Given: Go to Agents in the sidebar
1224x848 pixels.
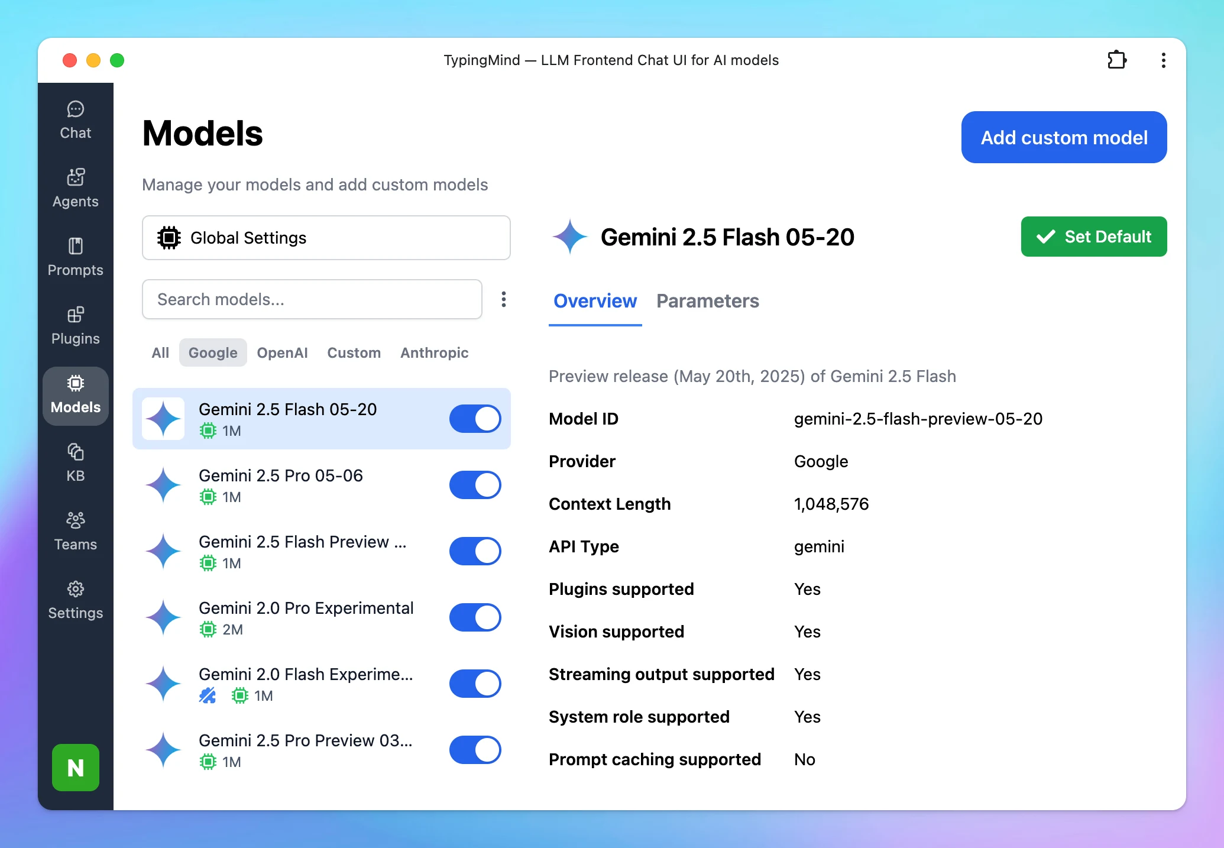Looking at the screenshot, I should coord(75,189).
